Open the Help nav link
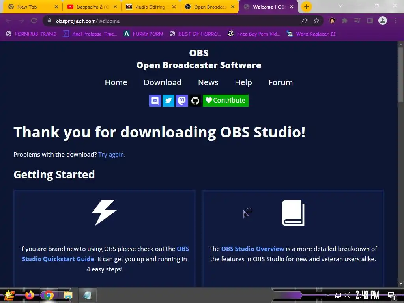 pos(243,82)
